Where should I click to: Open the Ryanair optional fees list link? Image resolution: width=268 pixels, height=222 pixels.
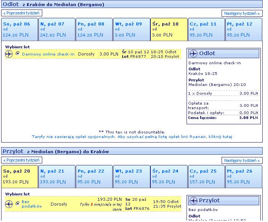click(132, 137)
